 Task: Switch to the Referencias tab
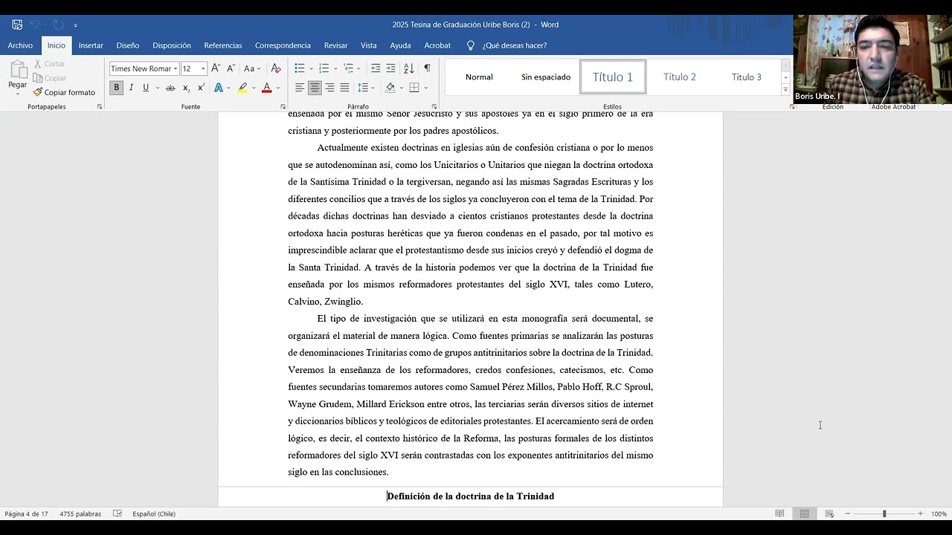tap(223, 45)
